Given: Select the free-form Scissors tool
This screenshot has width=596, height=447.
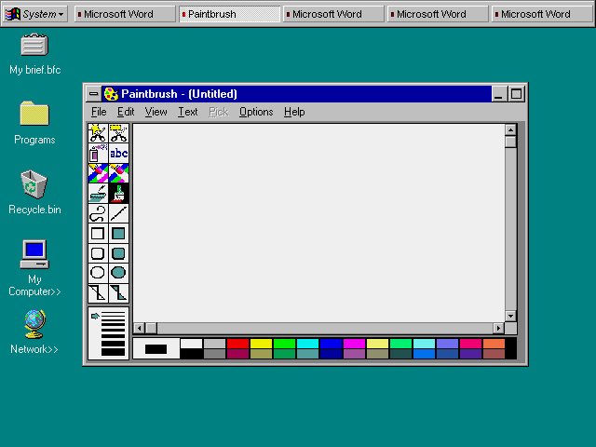Looking at the screenshot, I should coord(98,133).
